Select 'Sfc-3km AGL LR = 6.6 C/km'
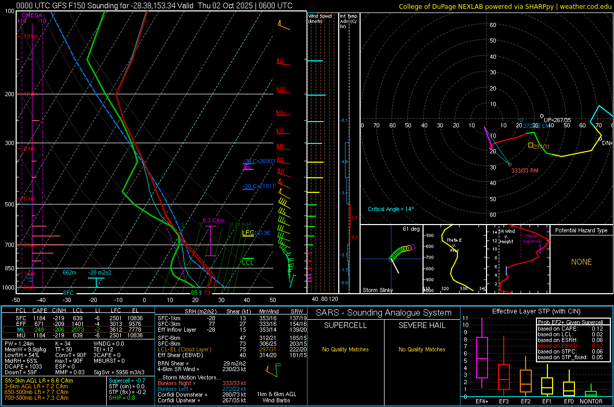The height and width of the screenshot is (407, 614). tap(39, 380)
